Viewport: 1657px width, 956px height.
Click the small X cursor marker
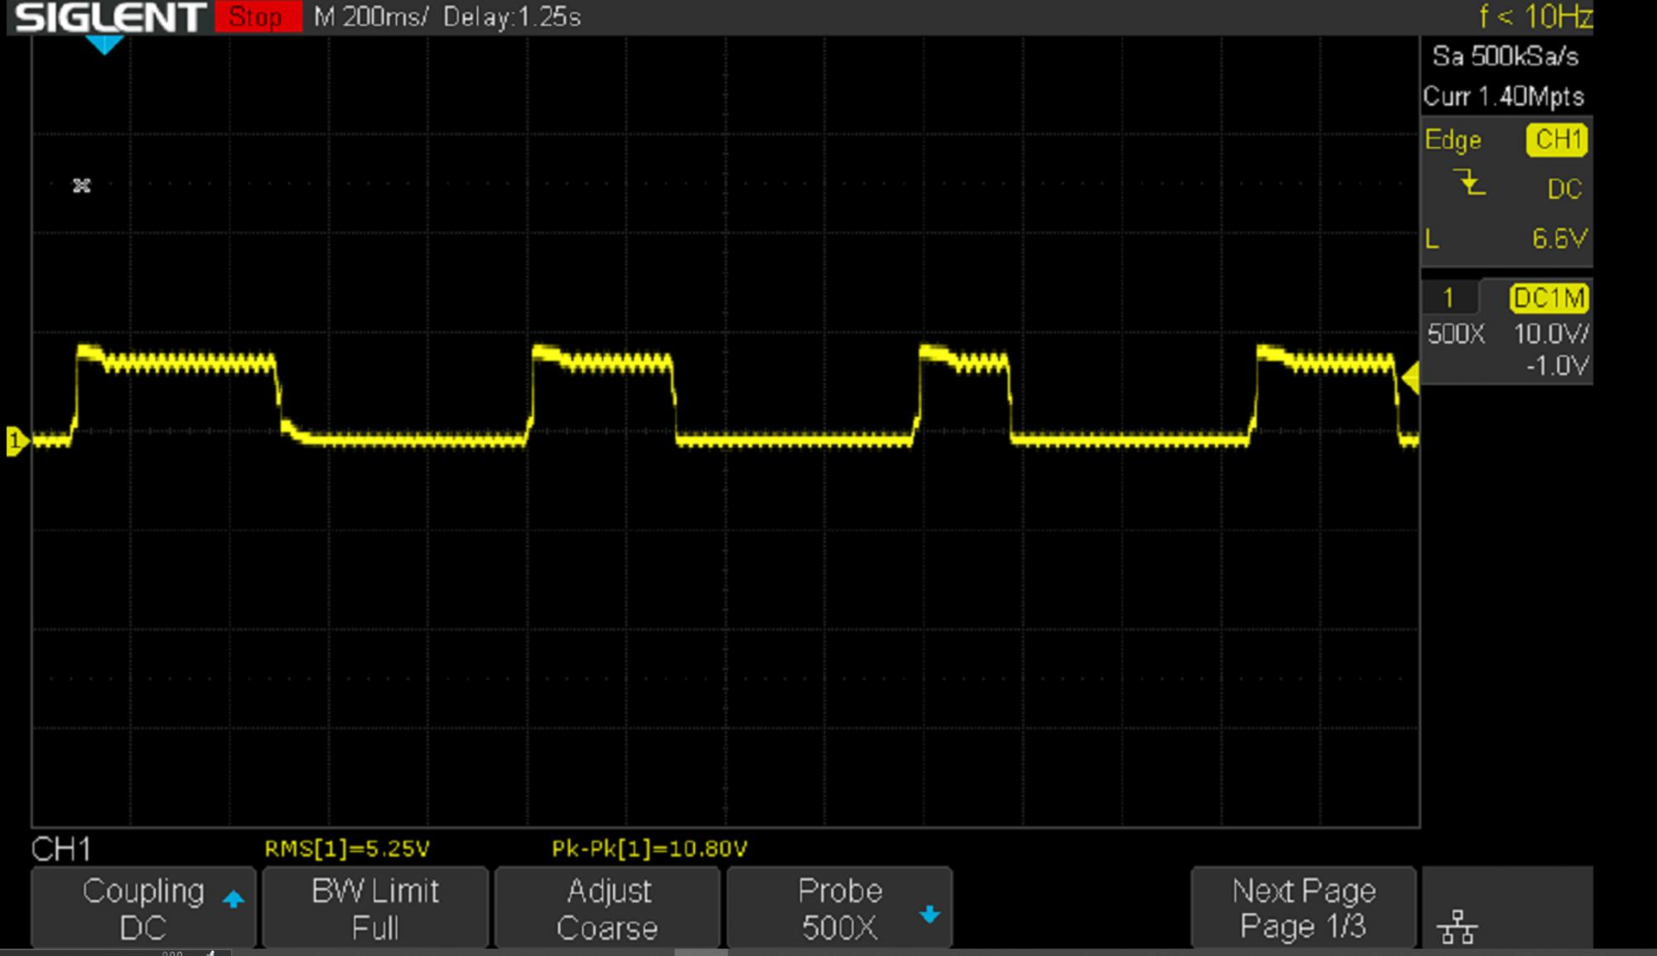coord(81,185)
